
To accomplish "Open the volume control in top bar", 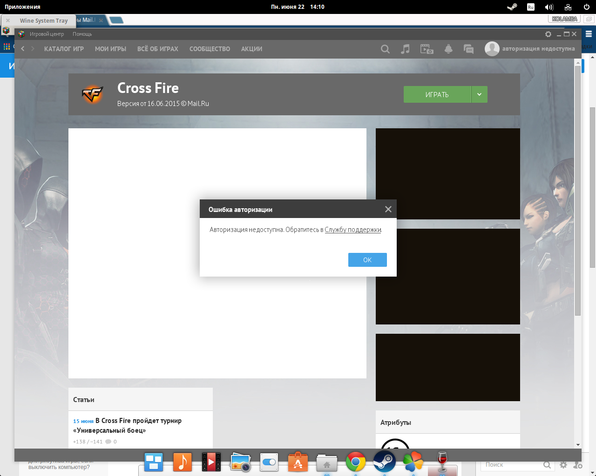I will [x=549, y=7].
